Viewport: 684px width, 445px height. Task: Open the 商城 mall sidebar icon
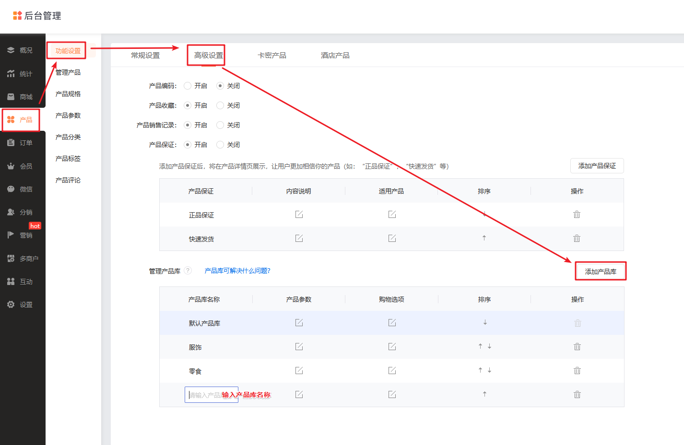point(22,96)
